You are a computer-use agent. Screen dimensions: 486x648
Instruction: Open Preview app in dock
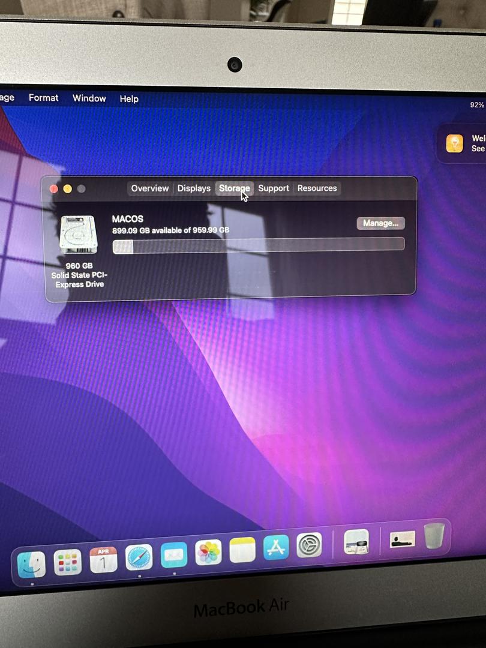coord(356,542)
